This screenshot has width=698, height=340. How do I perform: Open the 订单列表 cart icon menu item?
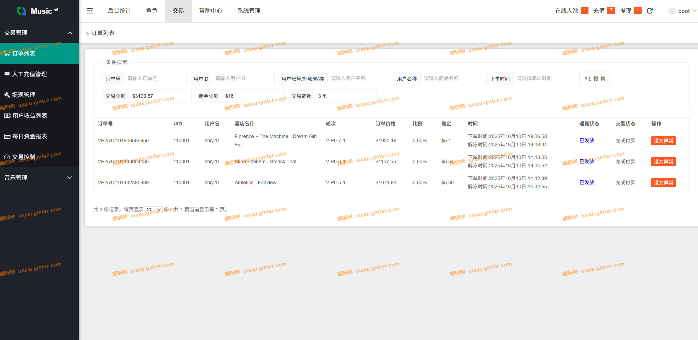pyautogui.click(x=24, y=53)
